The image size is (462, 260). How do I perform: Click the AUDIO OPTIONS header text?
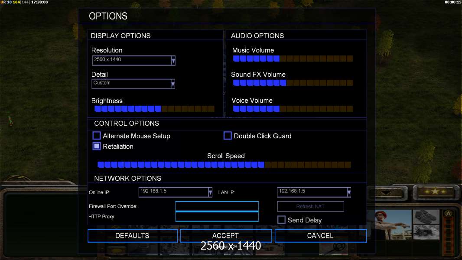(x=257, y=36)
